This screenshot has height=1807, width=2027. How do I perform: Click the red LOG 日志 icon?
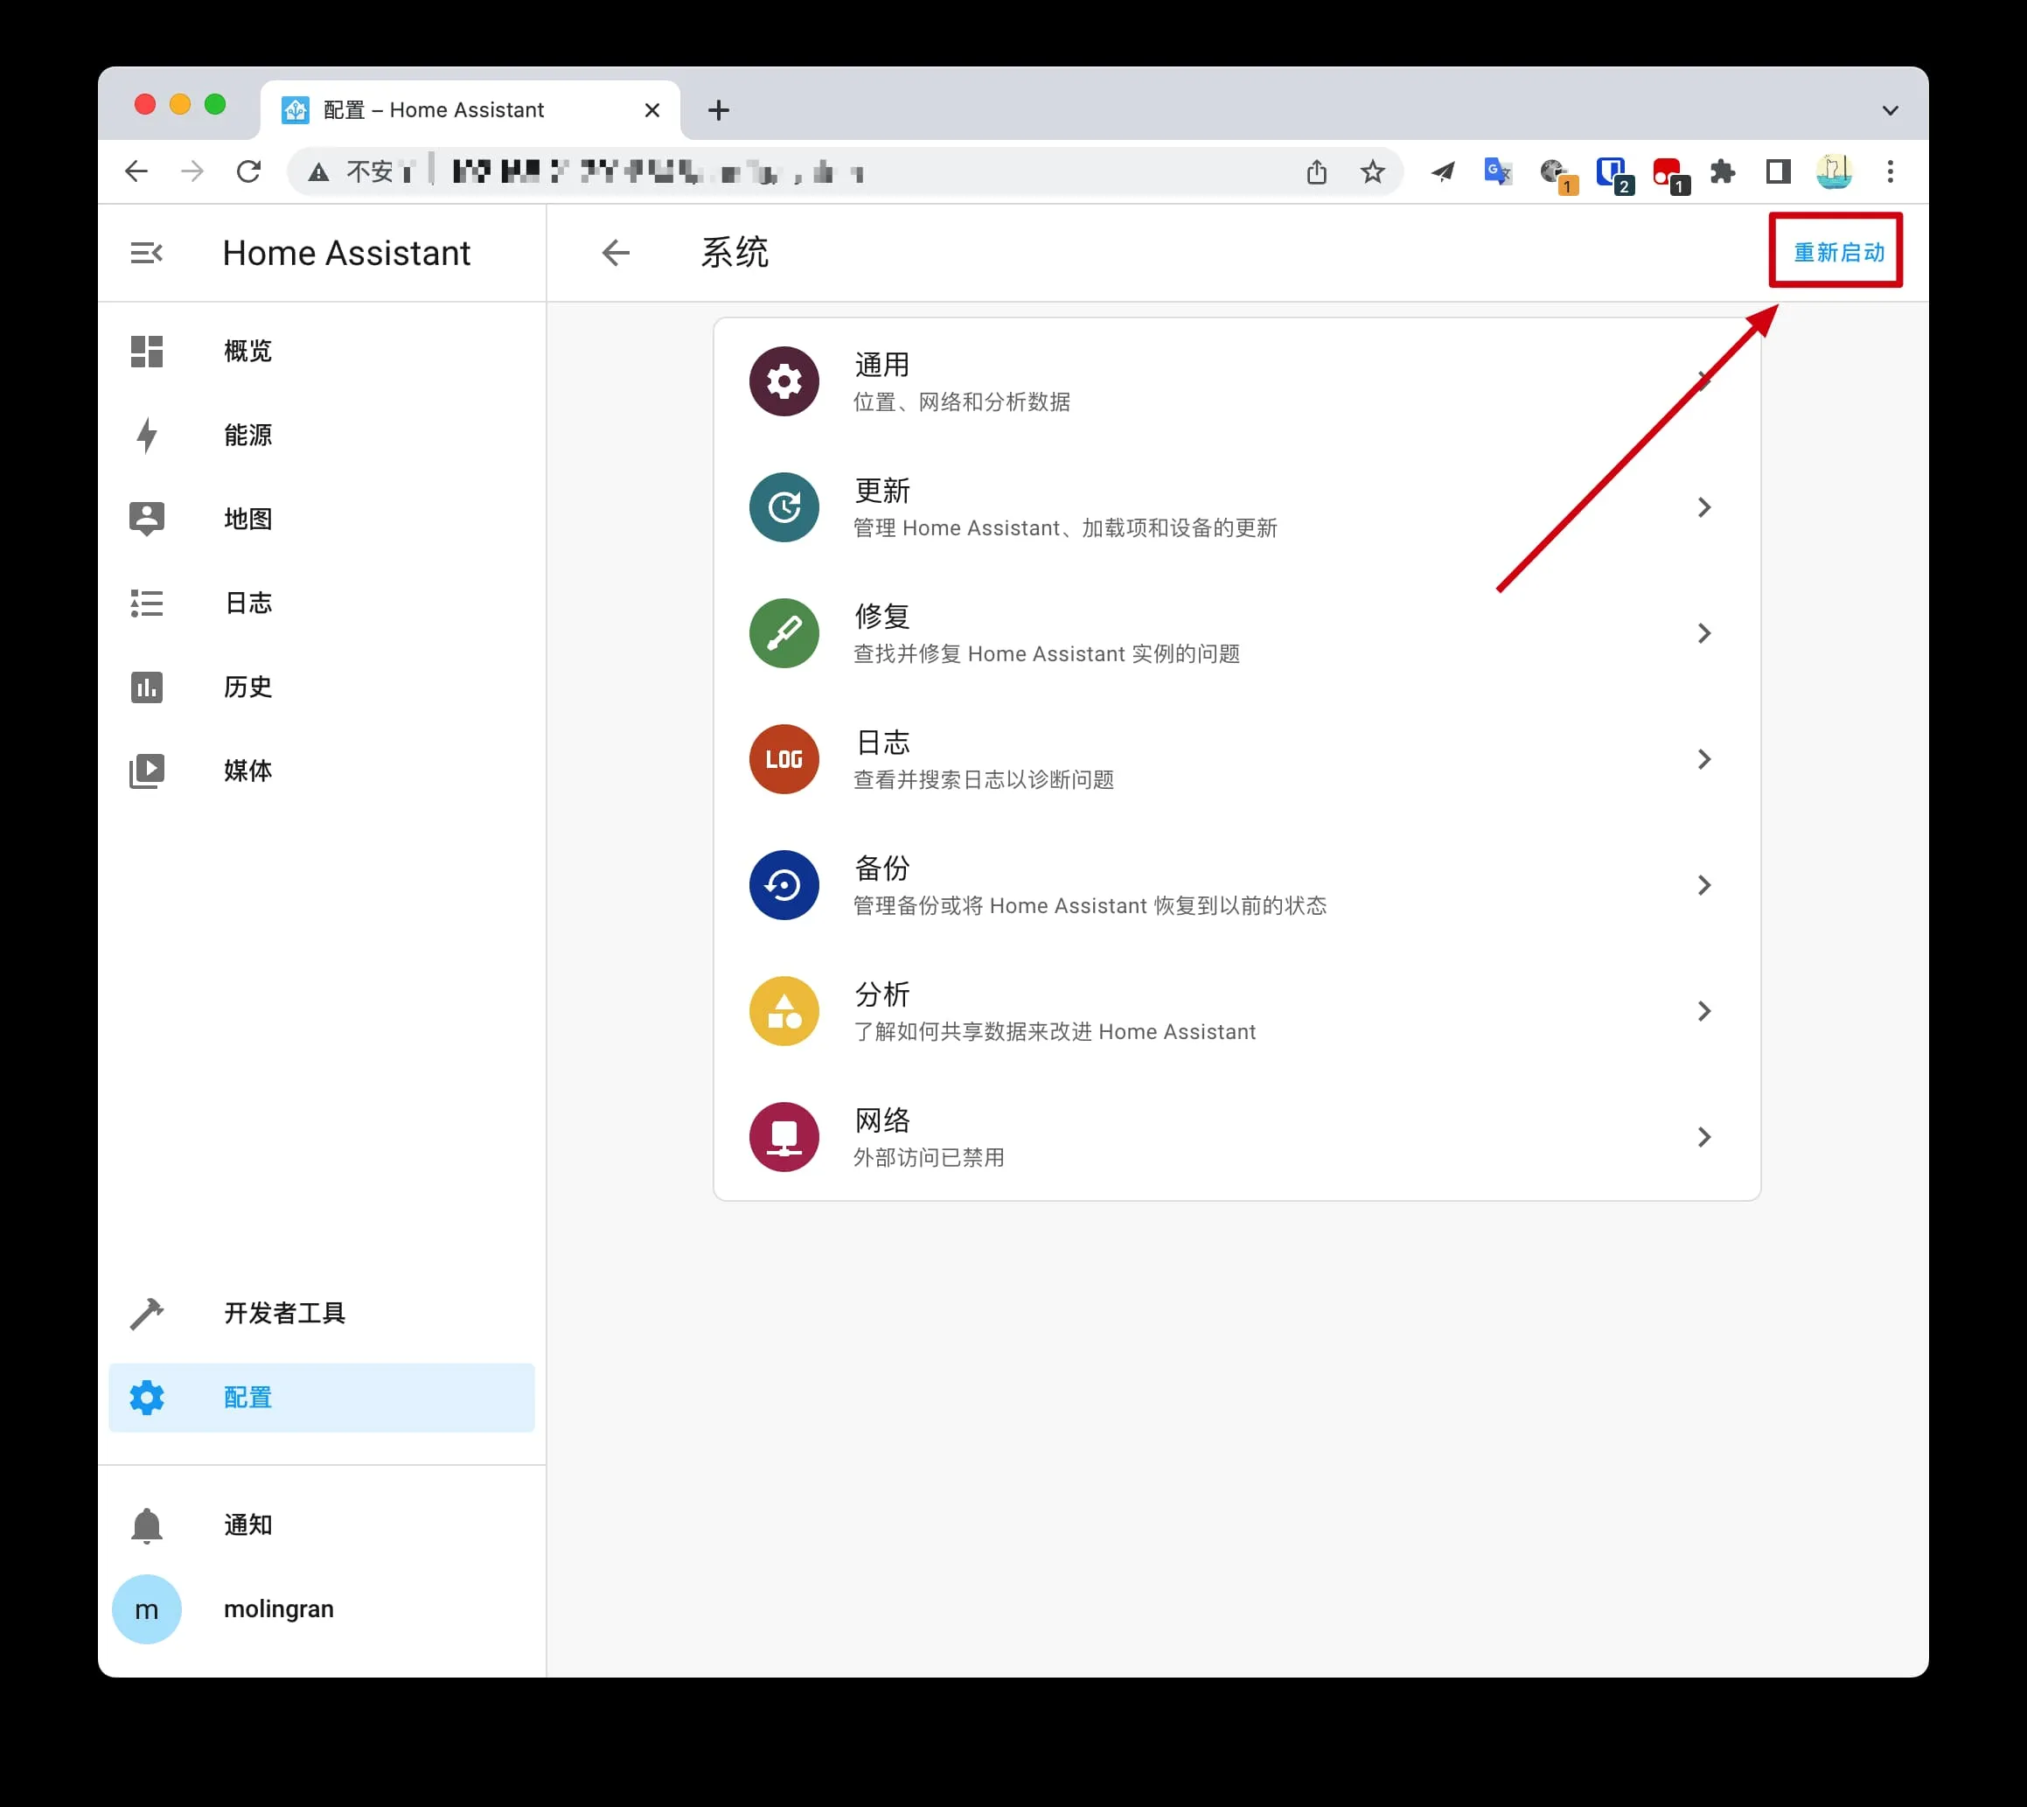click(784, 759)
